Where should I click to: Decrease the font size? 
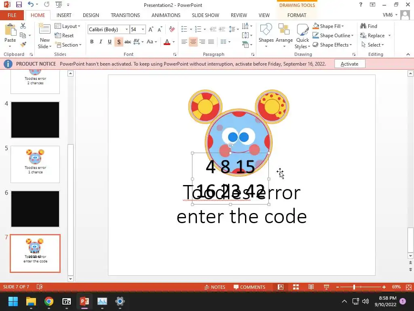click(x=160, y=29)
